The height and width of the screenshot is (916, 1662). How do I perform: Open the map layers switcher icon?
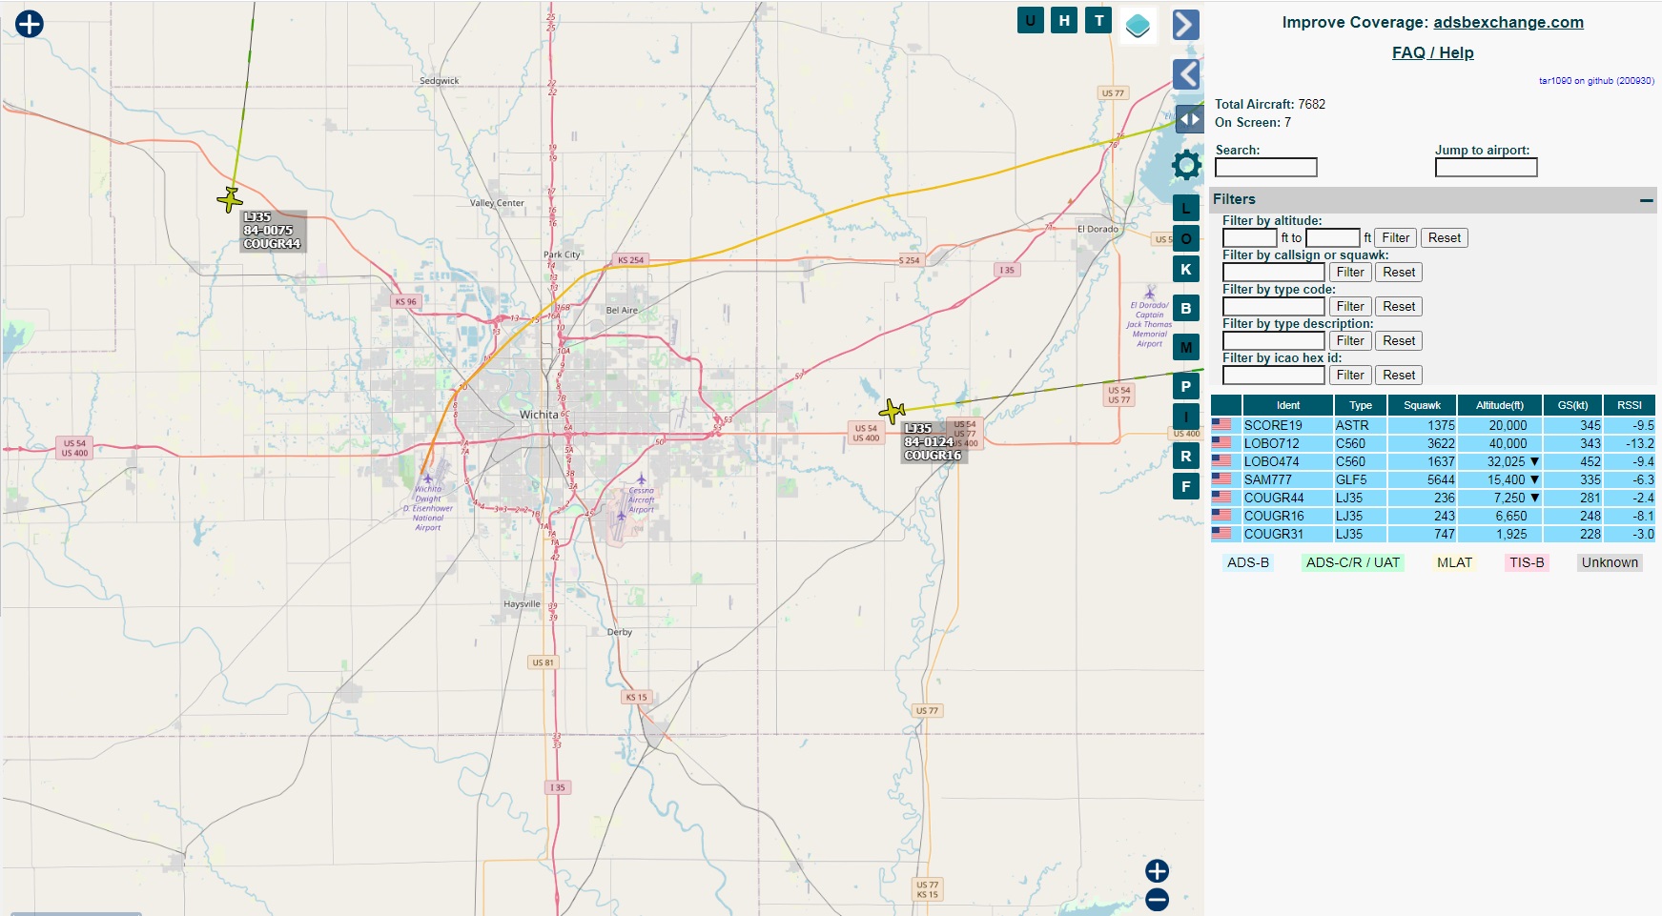click(1138, 26)
